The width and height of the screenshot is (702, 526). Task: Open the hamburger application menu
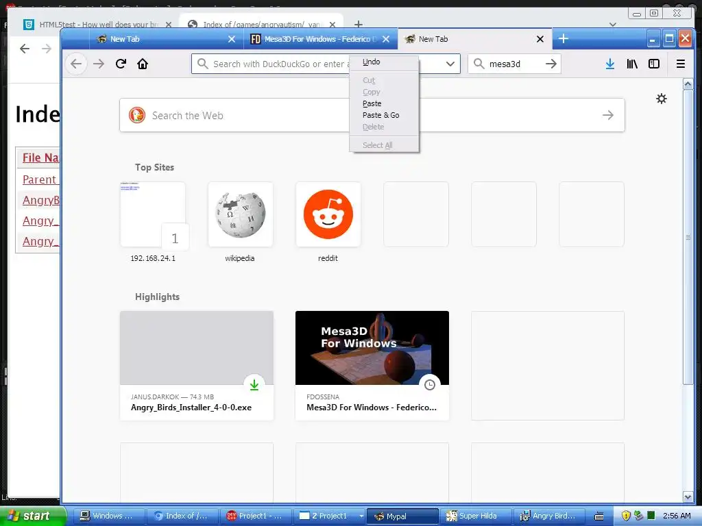(681, 64)
